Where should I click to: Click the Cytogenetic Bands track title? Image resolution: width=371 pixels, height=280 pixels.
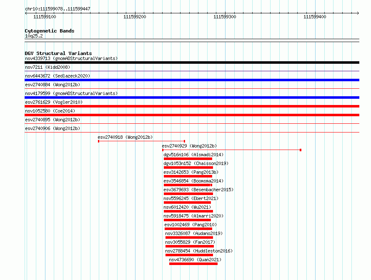50,31
